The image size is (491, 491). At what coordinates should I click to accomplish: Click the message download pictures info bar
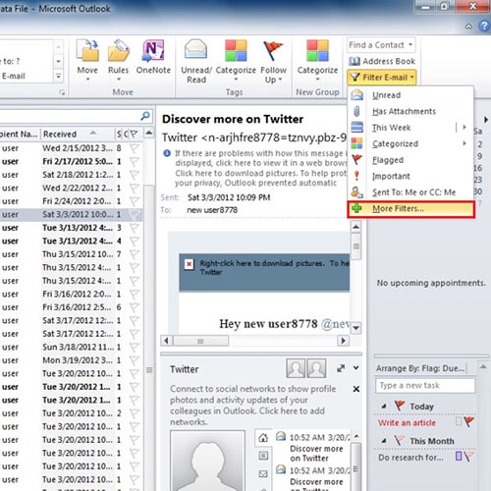[255, 168]
